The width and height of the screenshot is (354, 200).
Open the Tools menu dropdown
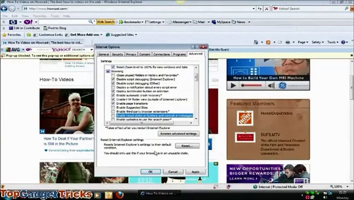pyautogui.click(x=333, y=42)
